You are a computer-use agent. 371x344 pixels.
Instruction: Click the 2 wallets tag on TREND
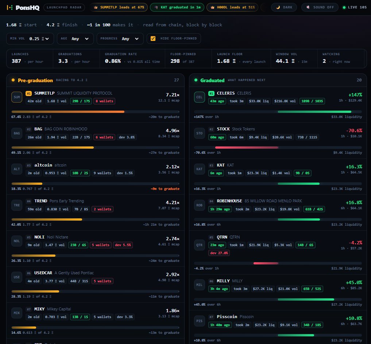click(x=103, y=209)
